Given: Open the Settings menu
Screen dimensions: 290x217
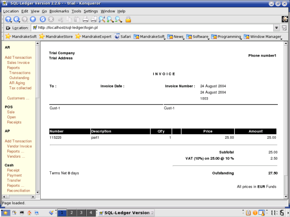Looking at the screenshot, I should tap(91, 11).
